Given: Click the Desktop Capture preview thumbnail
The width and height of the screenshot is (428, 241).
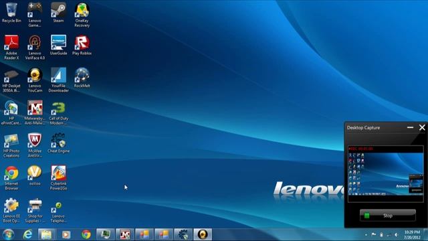Looking at the screenshot, I should pos(385,174).
